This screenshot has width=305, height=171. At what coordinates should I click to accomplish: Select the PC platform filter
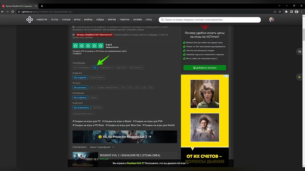(x=95, y=67)
